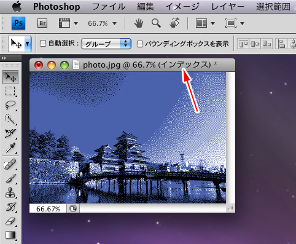Open the 選択範囲 menu
296x244 pixels.
[x=273, y=7]
